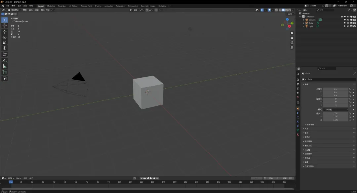Select the Move tool in left toolbar

(5, 32)
